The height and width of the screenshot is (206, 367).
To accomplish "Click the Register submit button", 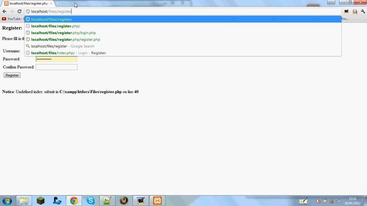I will (12, 75).
